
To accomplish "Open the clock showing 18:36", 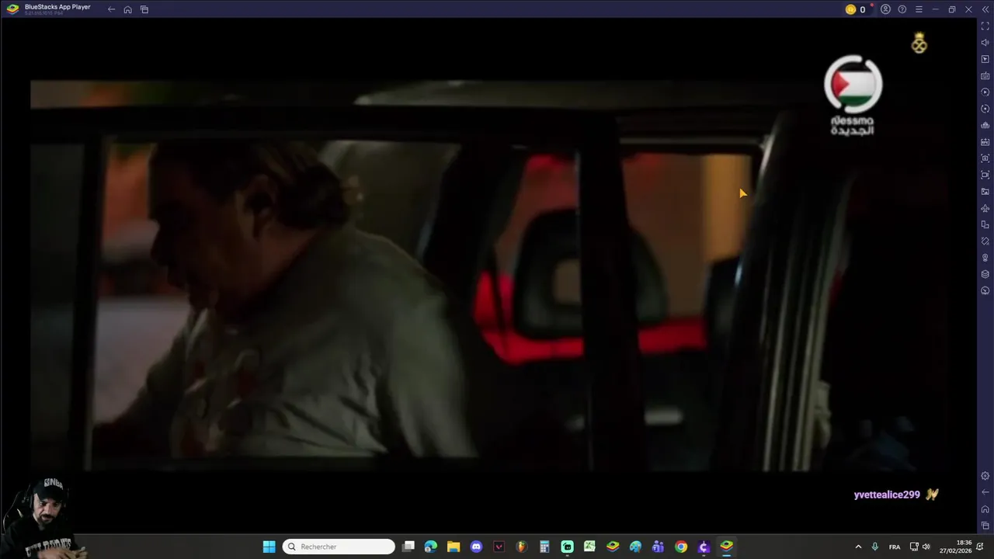I will click(x=956, y=547).
